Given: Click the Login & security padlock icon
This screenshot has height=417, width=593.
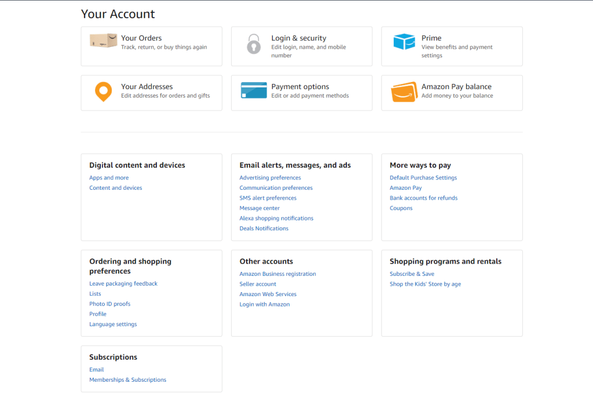Looking at the screenshot, I should (254, 44).
